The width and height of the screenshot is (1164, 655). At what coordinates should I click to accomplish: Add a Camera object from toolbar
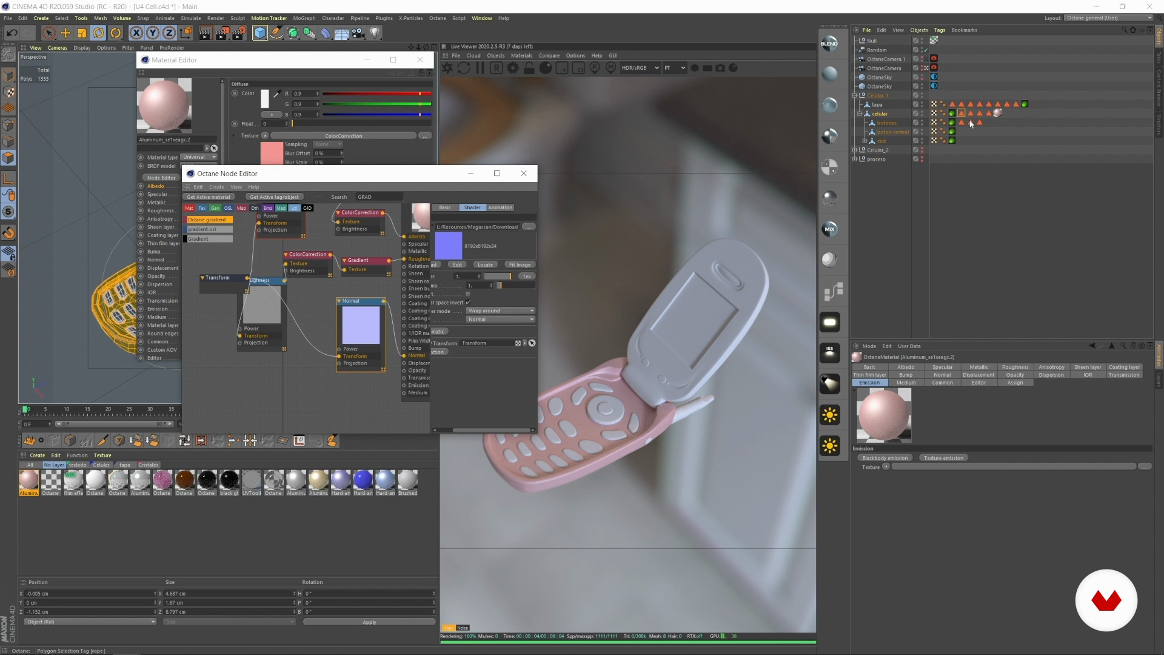358,33
